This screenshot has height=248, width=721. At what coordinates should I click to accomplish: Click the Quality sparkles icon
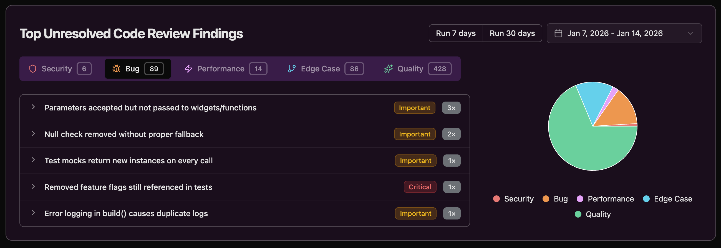point(388,69)
